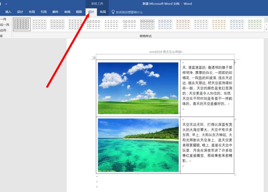Expand the full table styles gallery
Screen dimensions: 268x192
[x=266, y=30]
